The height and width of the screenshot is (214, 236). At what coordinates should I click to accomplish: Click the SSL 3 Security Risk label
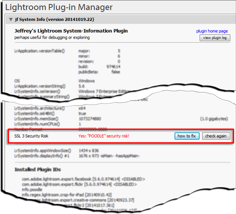[31, 136]
